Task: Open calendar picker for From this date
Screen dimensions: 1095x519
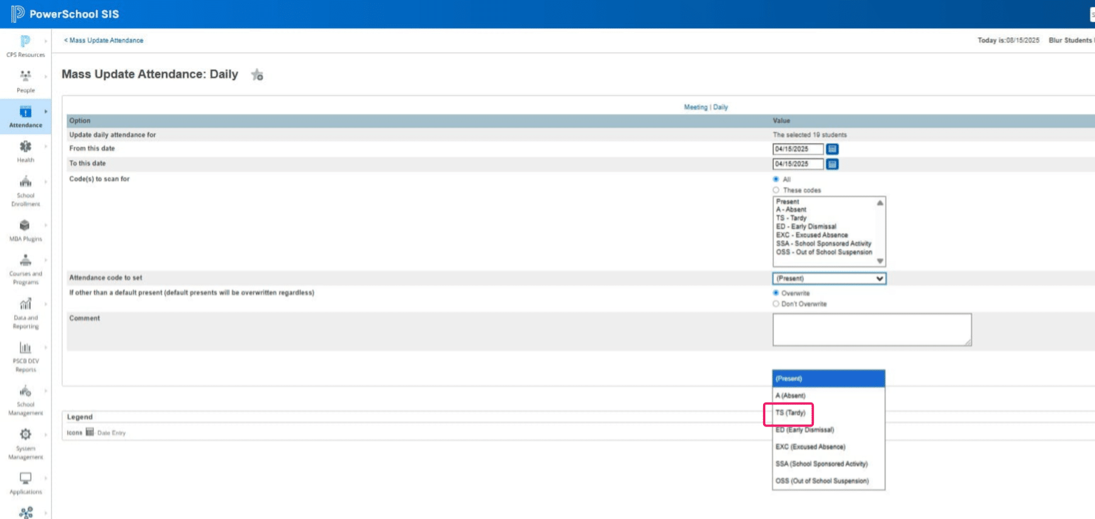Action: point(833,149)
